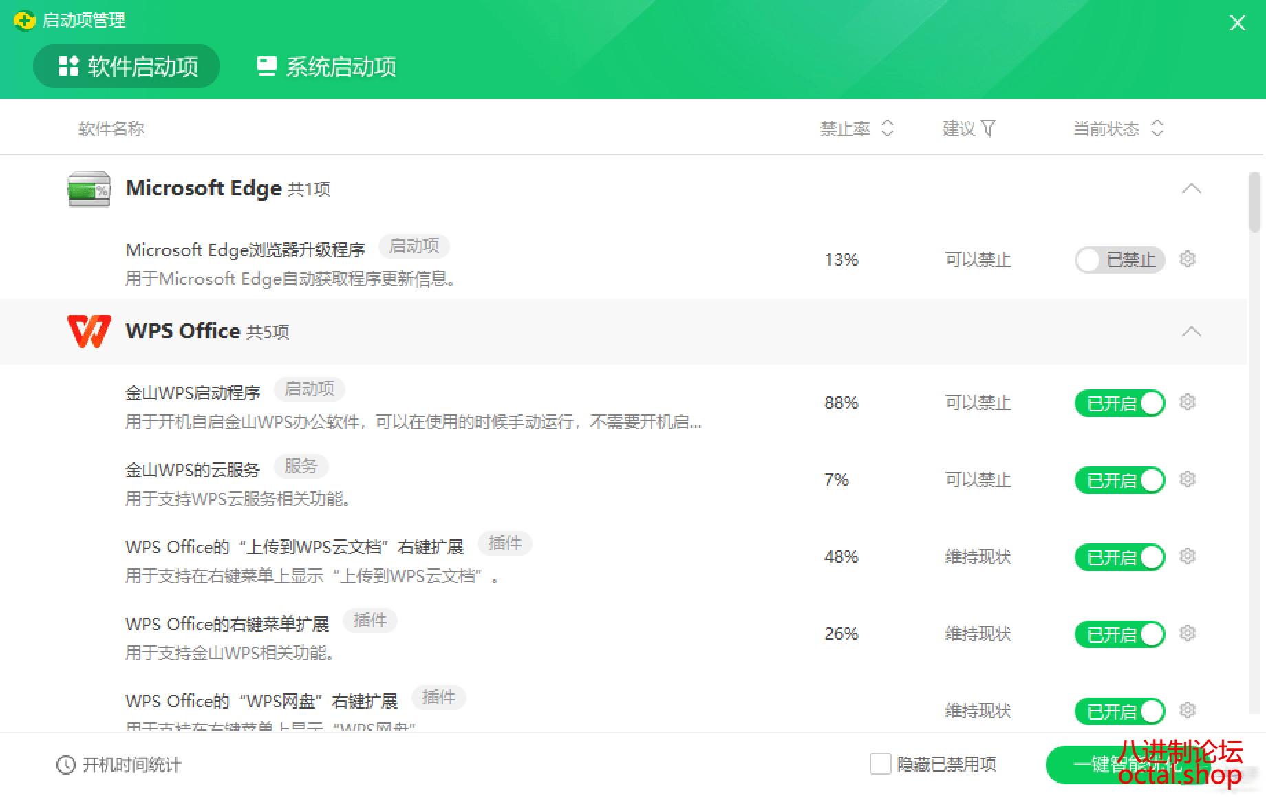Click the vertical scrollbar thumb
1266x798 pixels.
pyautogui.click(x=1254, y=202)
